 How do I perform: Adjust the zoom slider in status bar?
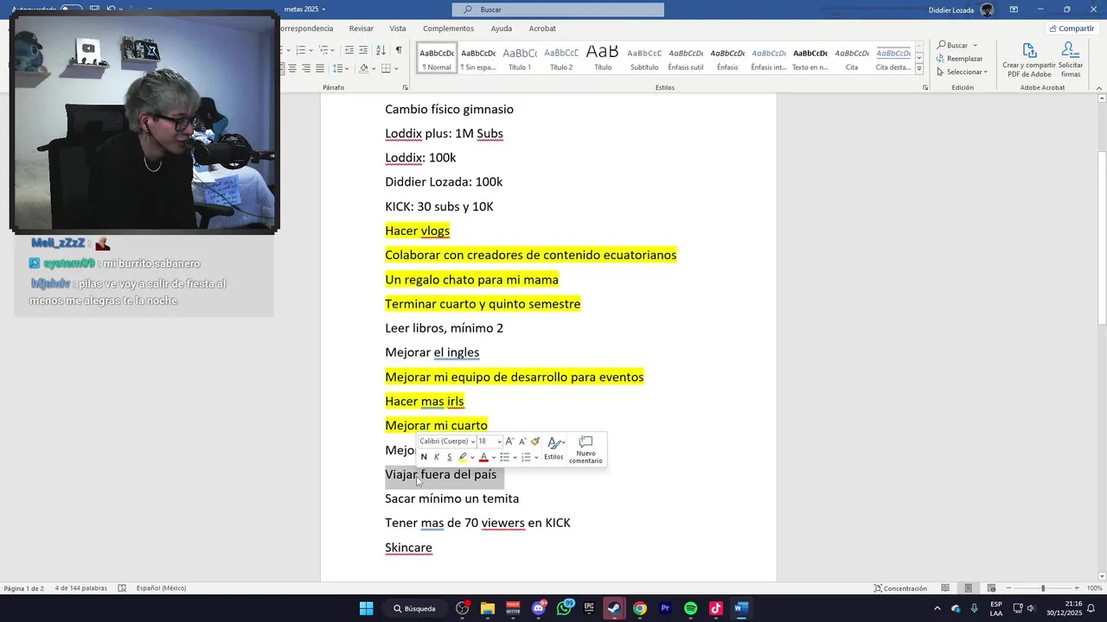1042,588
